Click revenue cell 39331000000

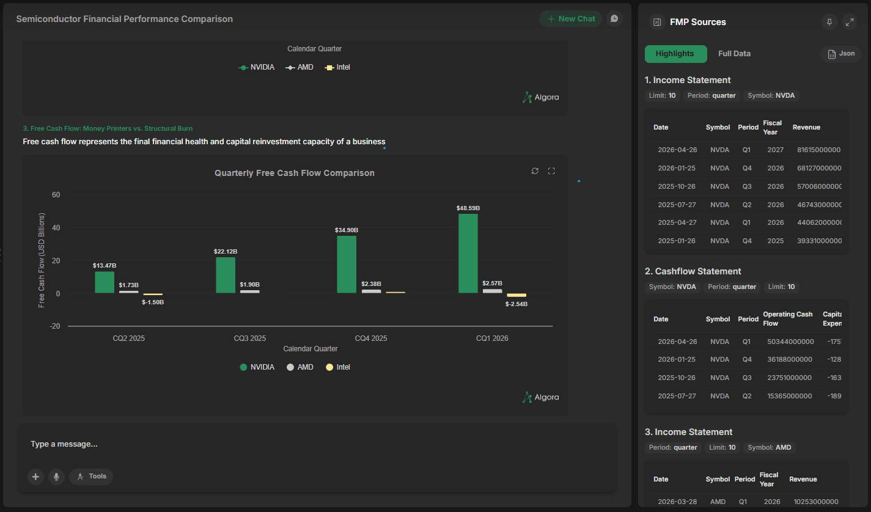point(819,241)
